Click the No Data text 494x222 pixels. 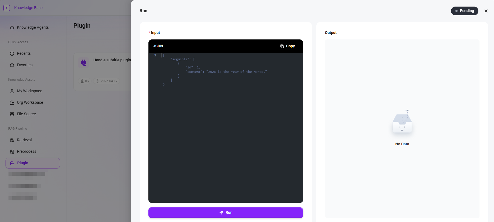click(402, 144)
